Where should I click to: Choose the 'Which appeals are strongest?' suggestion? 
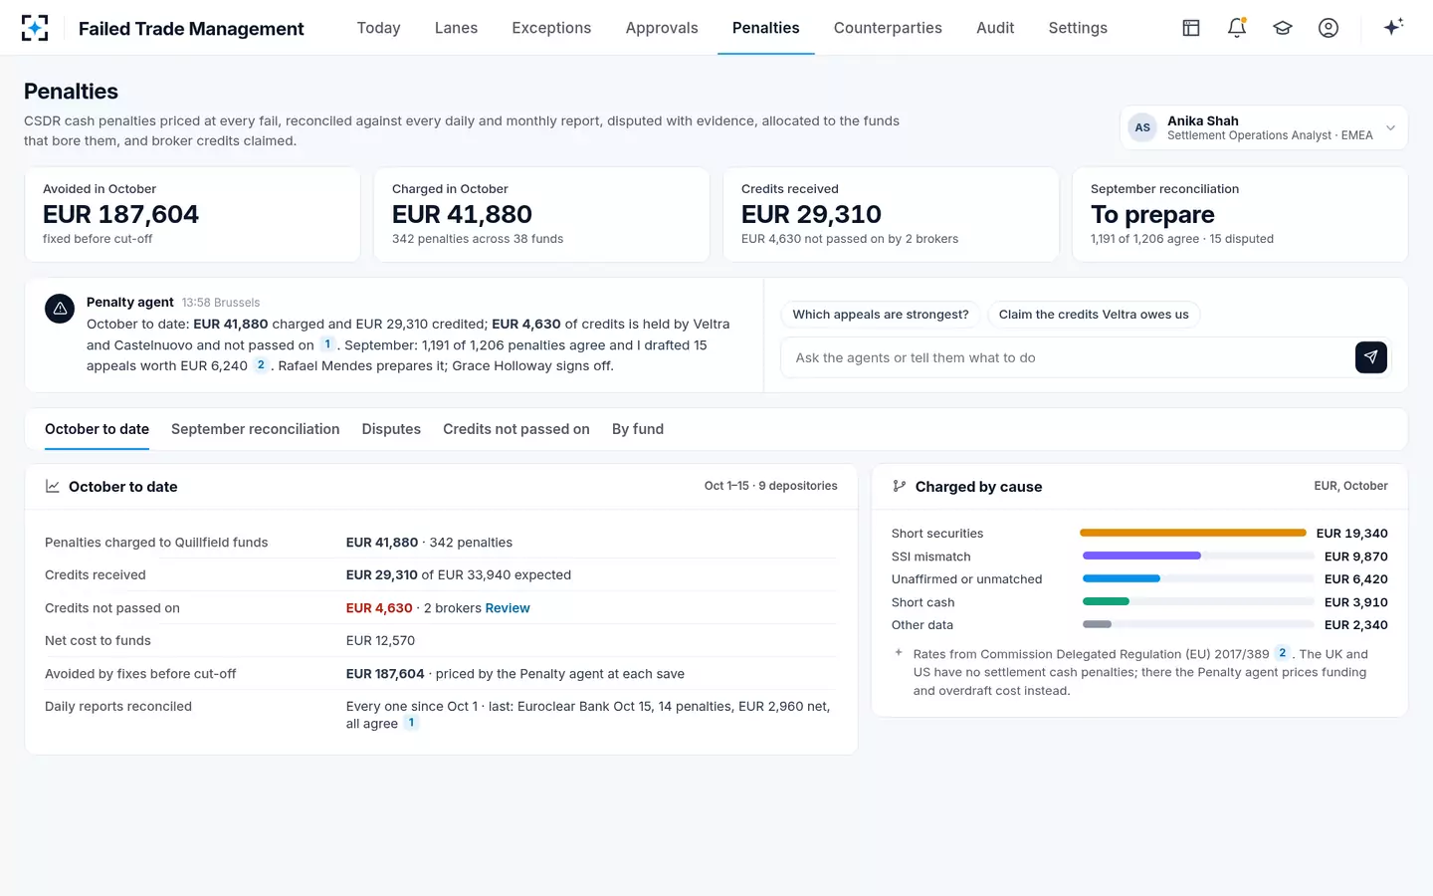coord(881,315)
